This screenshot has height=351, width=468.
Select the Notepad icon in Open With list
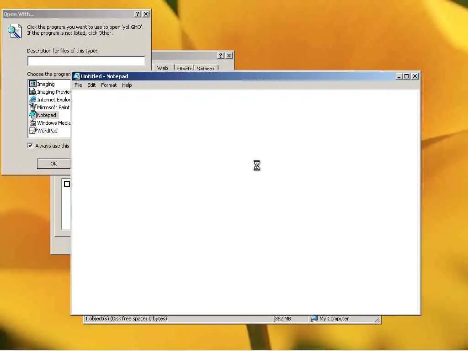pyautogui.click(x=33, y=115)
